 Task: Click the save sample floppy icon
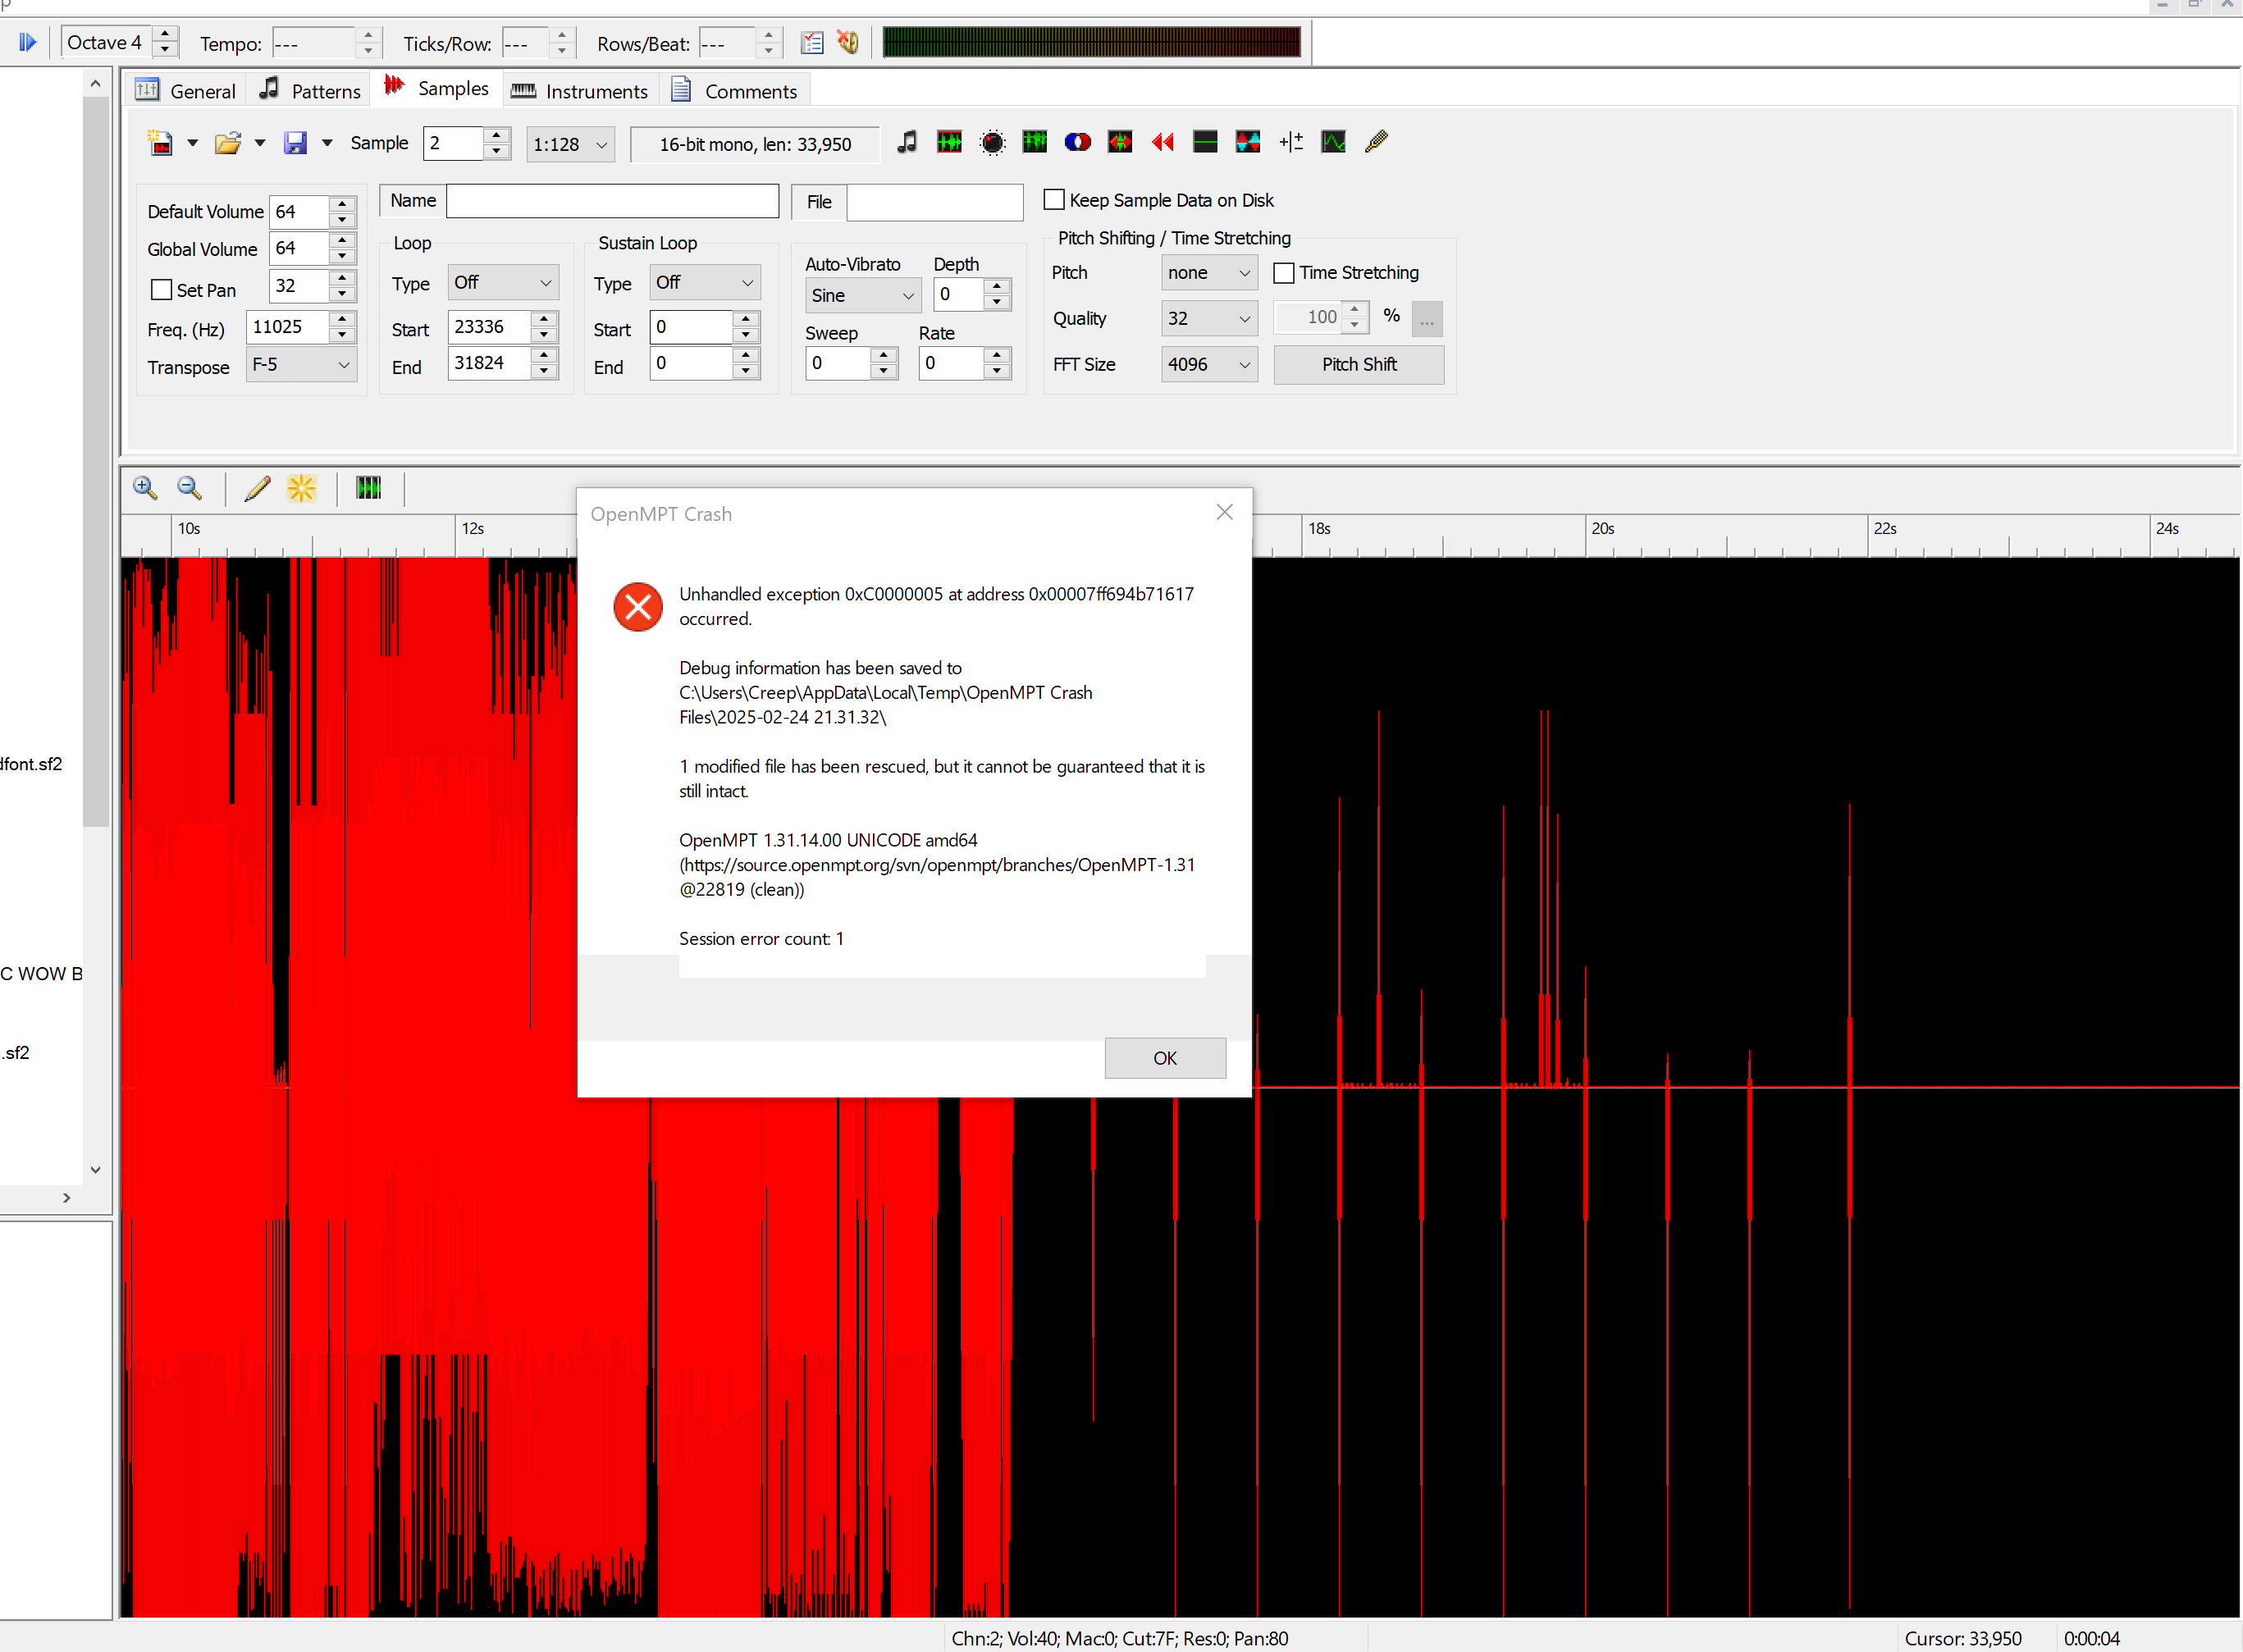pos(295,143)
